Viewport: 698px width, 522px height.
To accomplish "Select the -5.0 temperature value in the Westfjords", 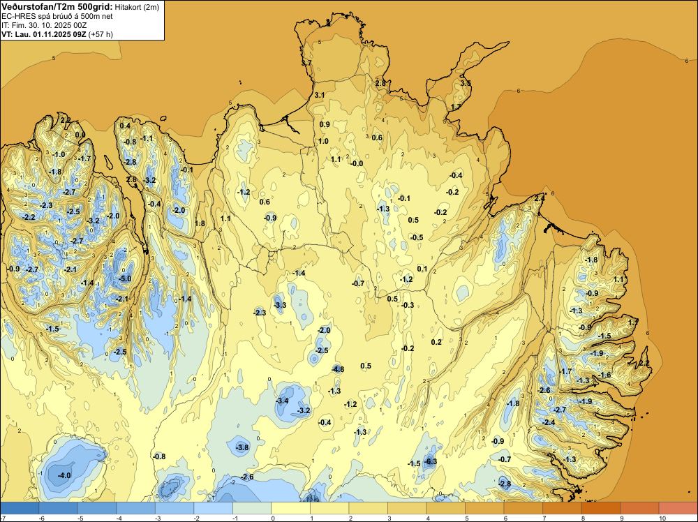I will pos(126,279).
